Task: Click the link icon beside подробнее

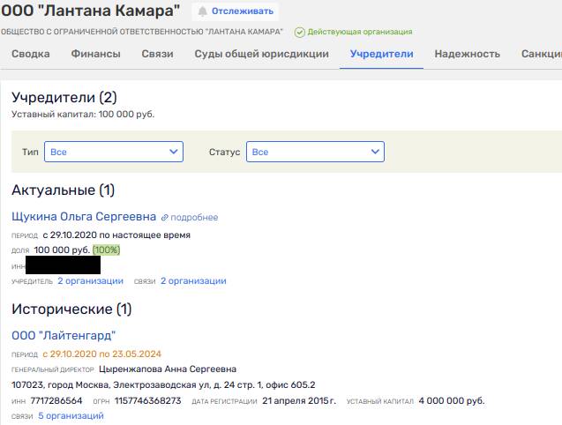Action: [x=164, y=218]
